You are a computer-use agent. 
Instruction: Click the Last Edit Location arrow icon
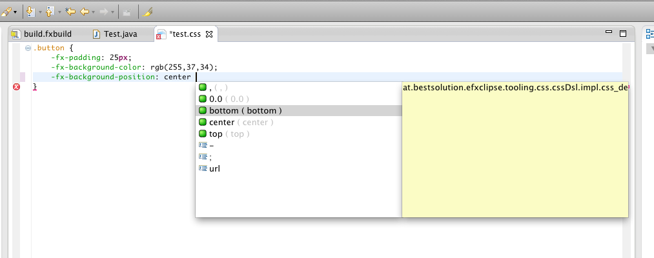70,12
